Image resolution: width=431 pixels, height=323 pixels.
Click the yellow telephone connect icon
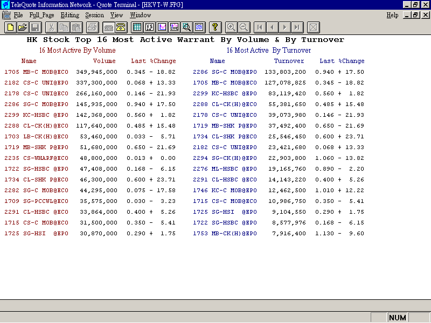(121, 27)
